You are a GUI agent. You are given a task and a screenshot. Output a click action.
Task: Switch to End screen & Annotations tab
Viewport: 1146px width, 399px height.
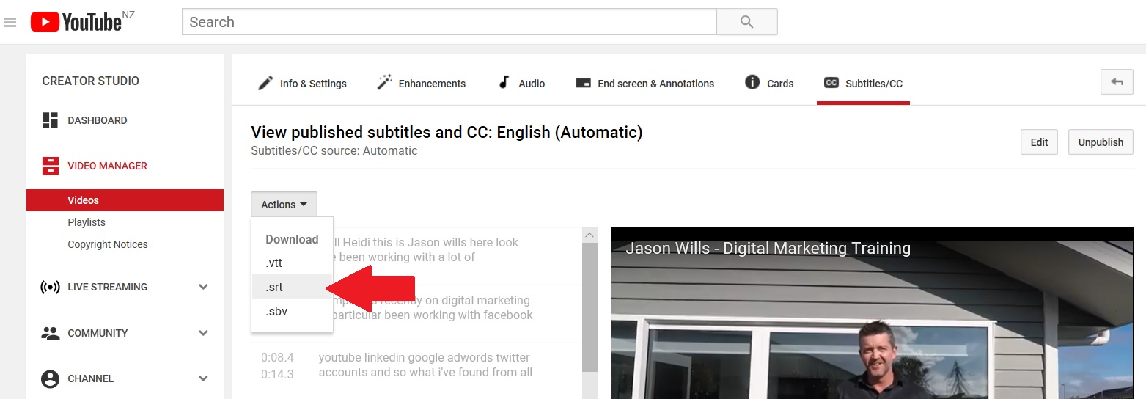pyautogui.click(x=645, y=83)
